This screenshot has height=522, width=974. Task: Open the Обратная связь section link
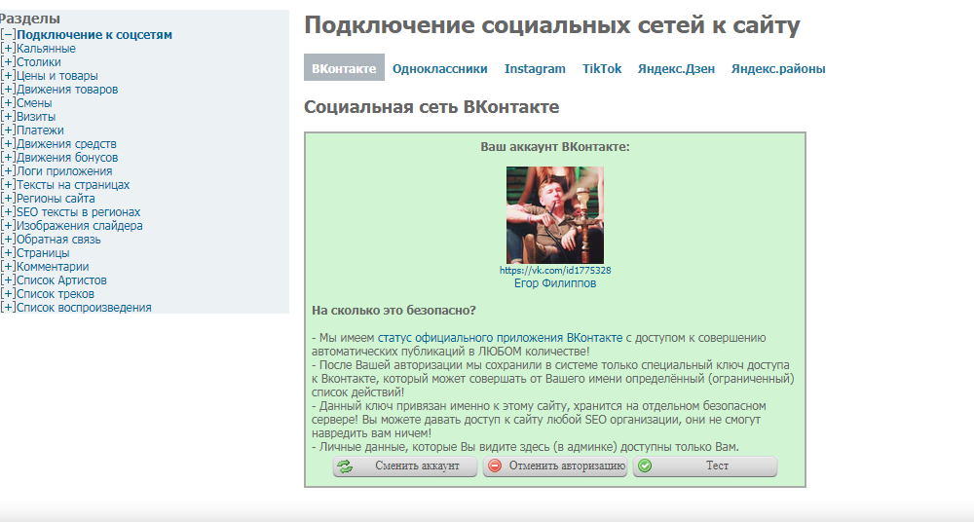[x=58, y=240]
